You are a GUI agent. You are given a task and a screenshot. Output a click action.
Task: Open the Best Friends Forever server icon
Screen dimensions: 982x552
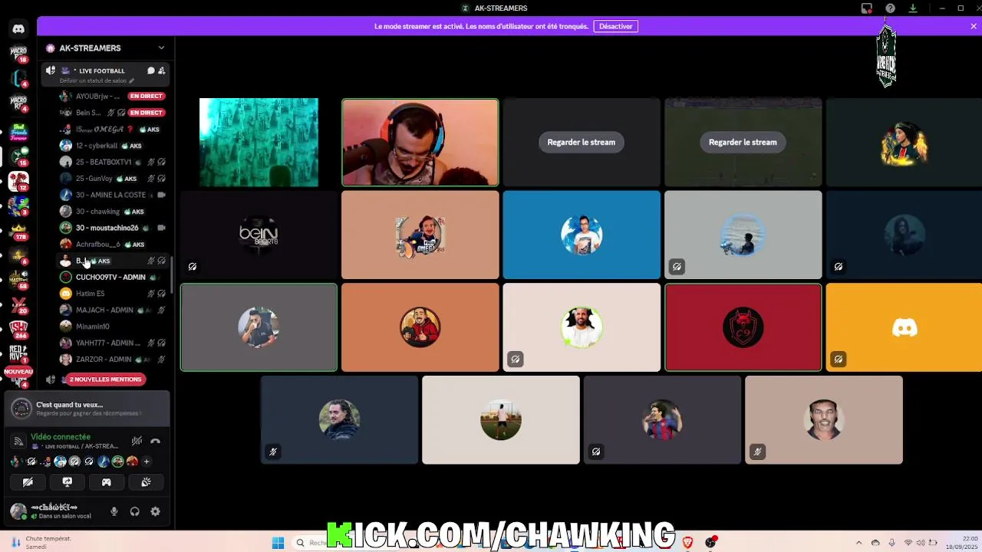18,132
